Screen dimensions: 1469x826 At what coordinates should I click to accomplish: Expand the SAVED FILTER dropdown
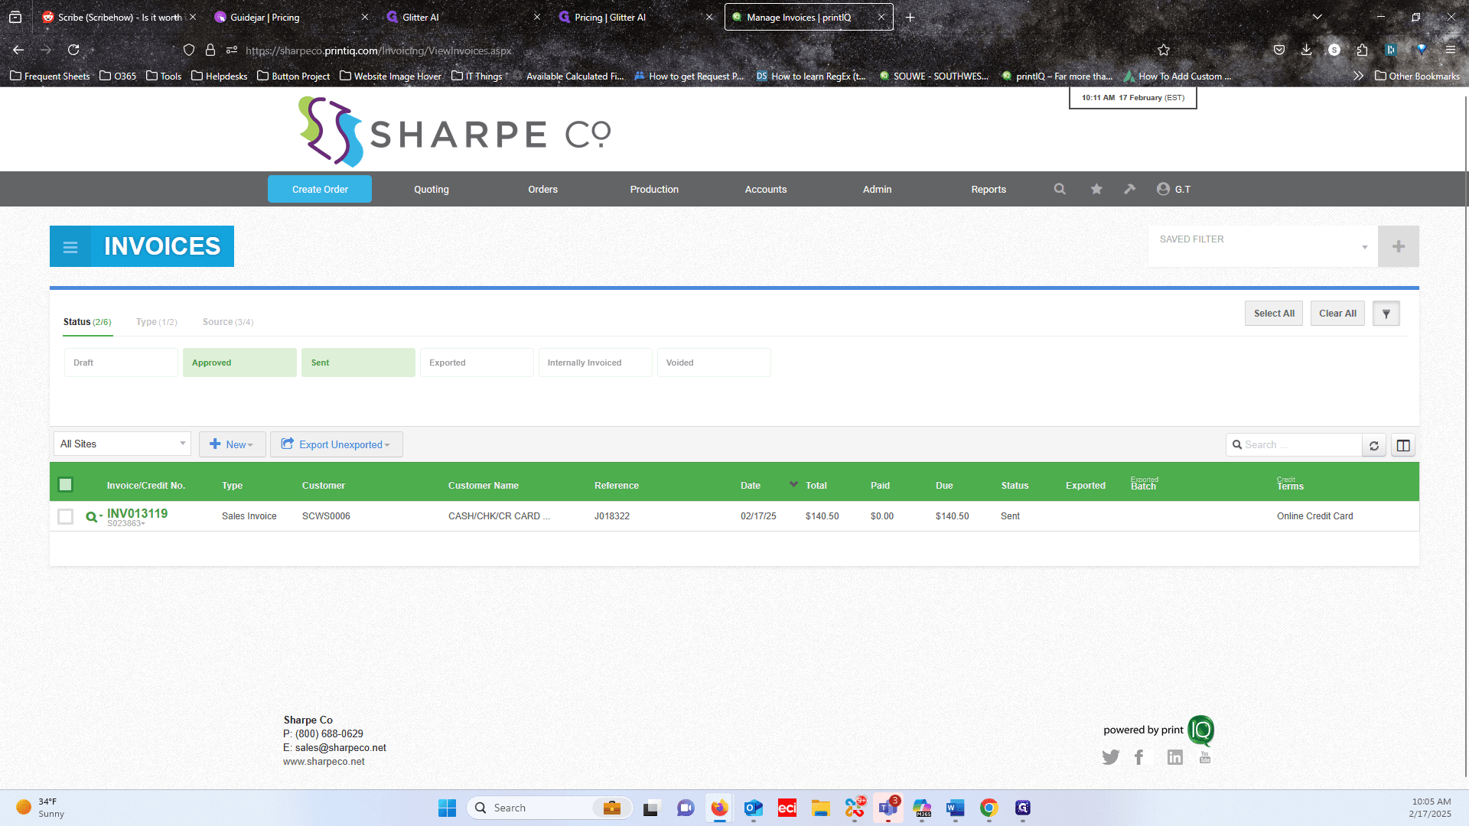point(1262,246)
